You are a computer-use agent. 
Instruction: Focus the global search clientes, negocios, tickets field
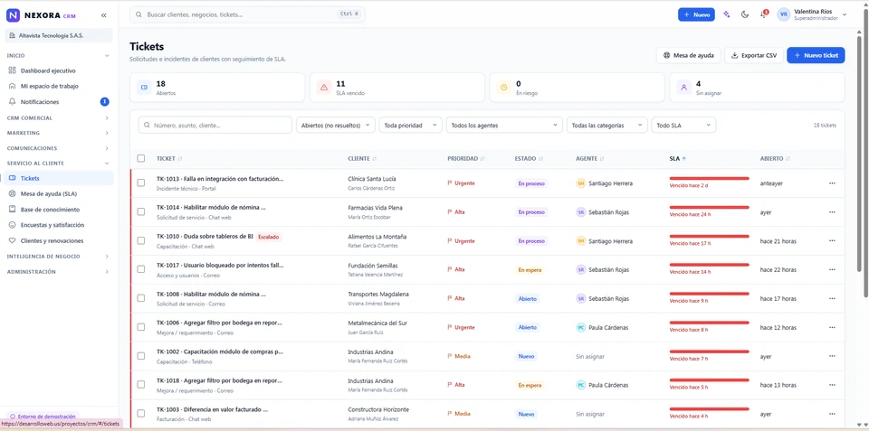click(247, 14)
